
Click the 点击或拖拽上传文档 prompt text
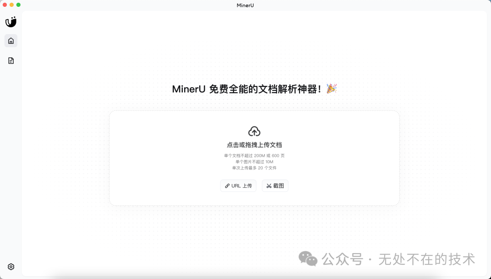(x=254, y=144)
